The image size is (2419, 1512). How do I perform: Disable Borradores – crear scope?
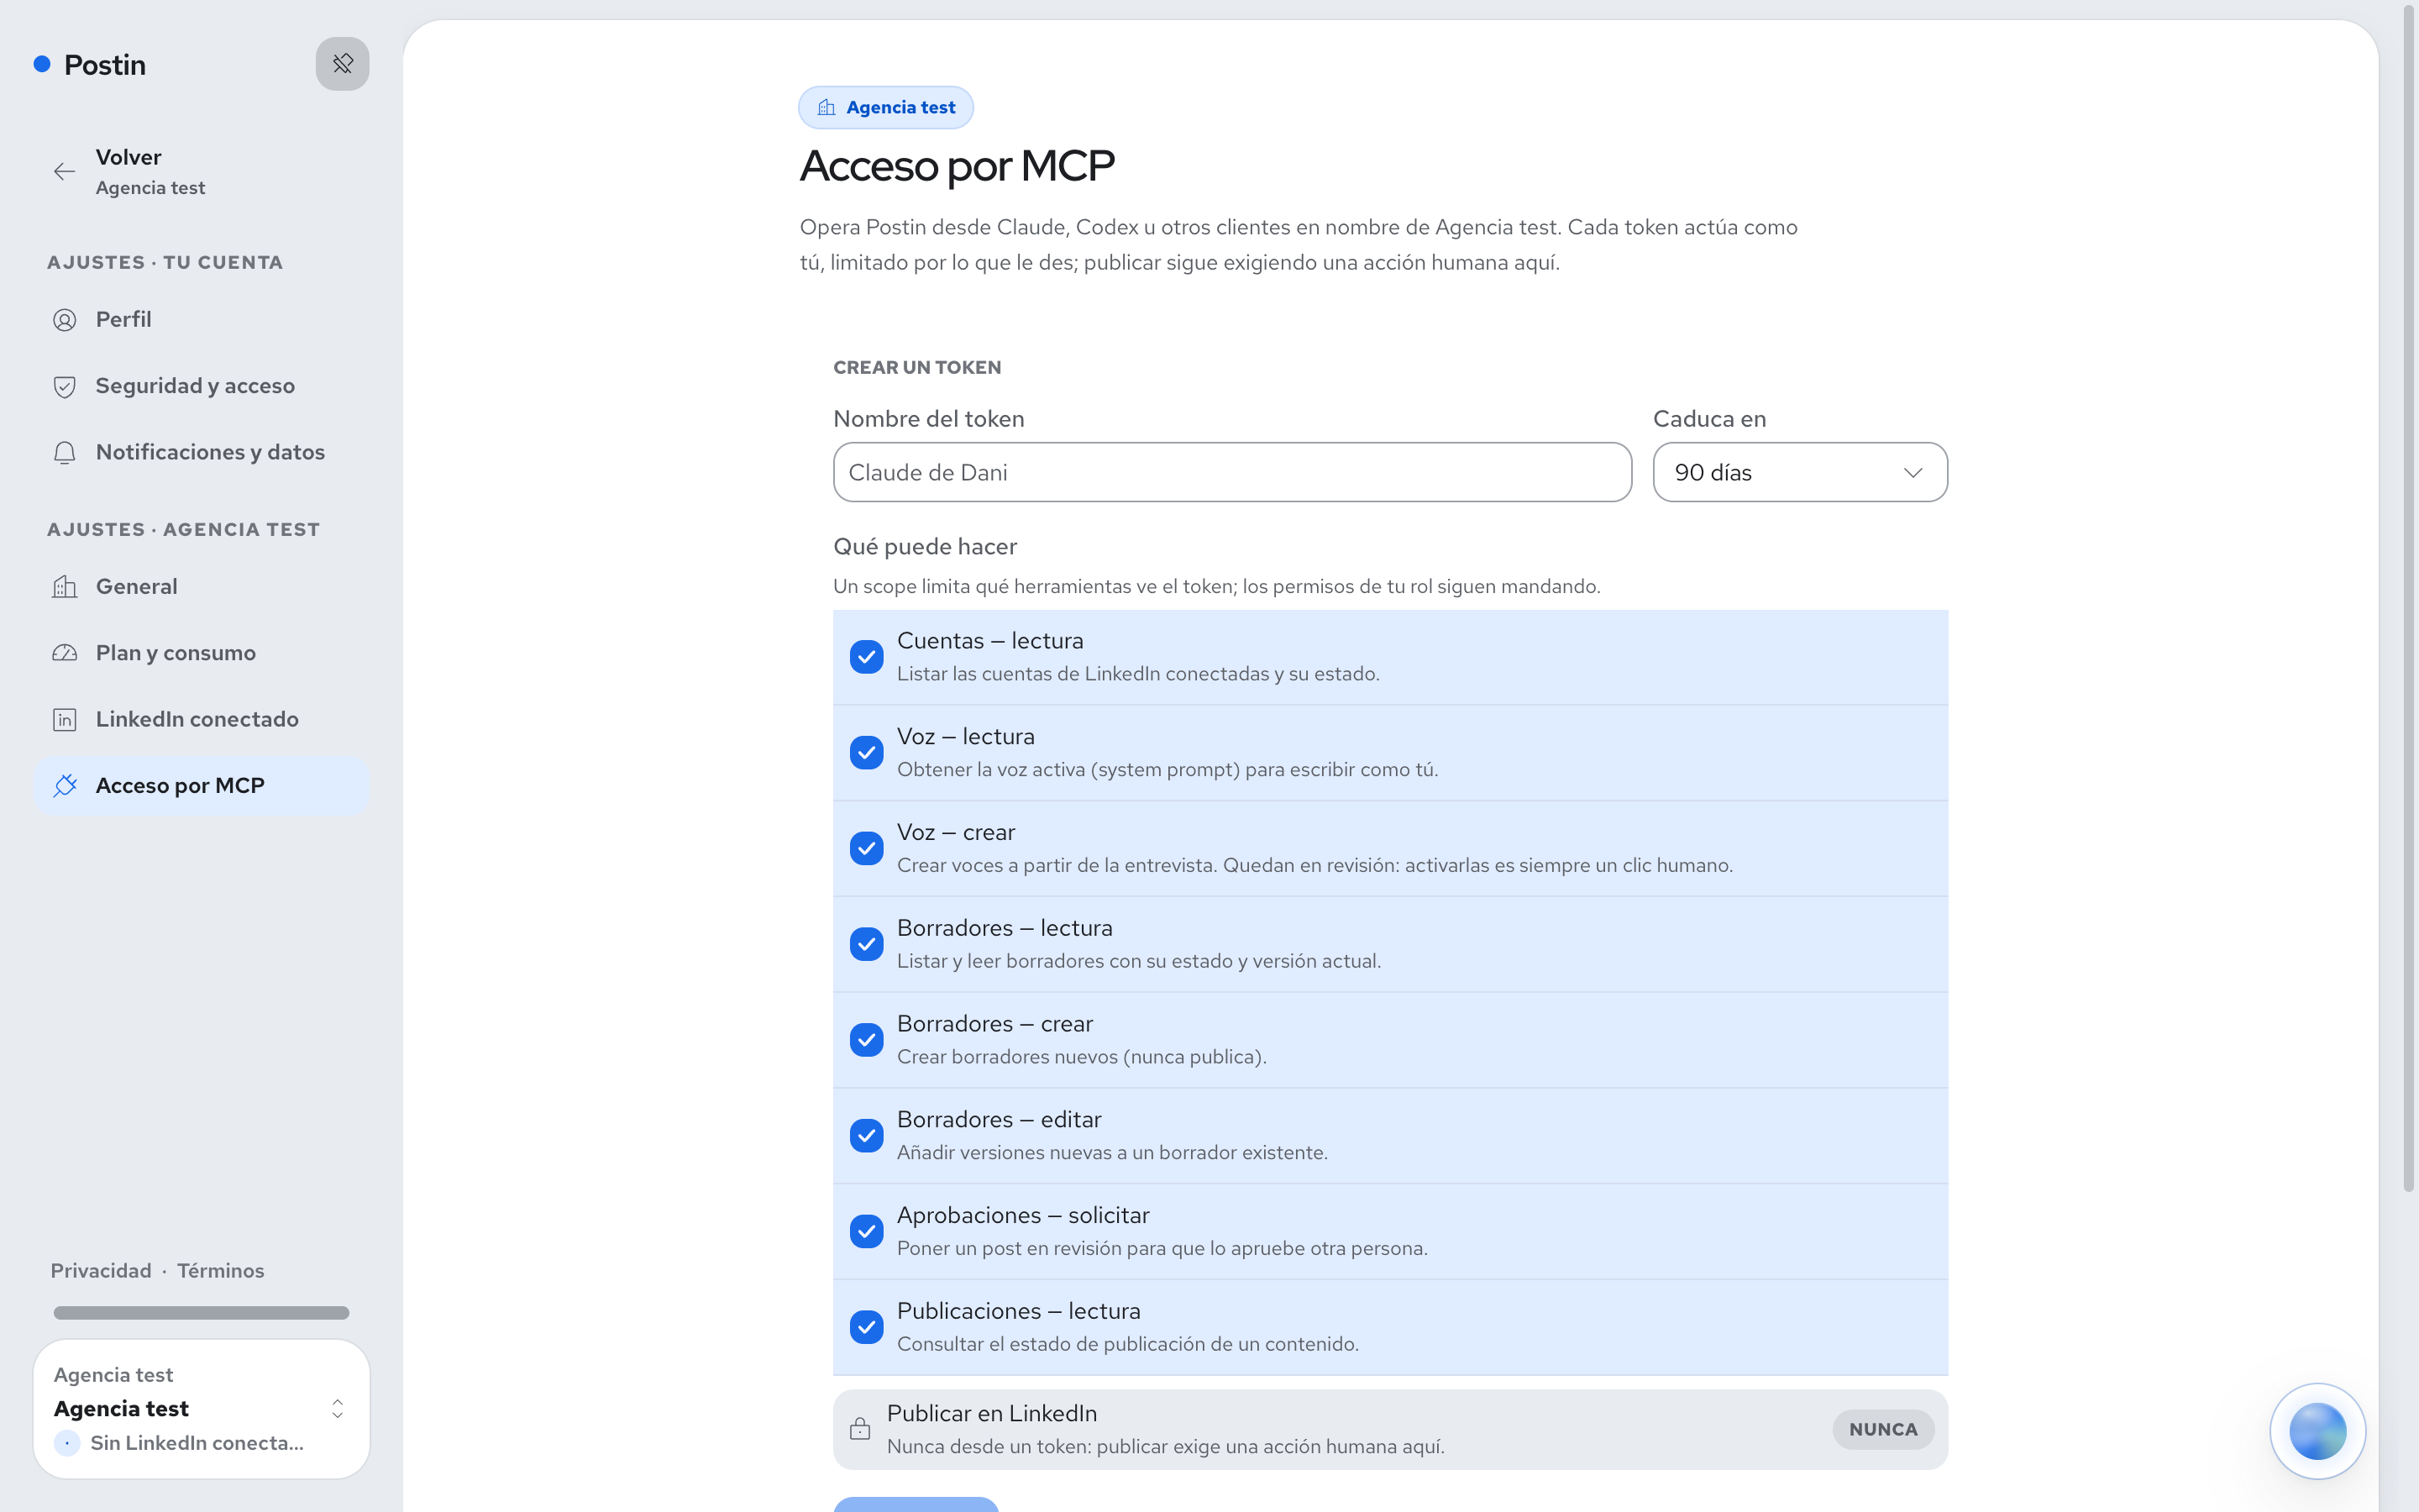point(867,1040)
